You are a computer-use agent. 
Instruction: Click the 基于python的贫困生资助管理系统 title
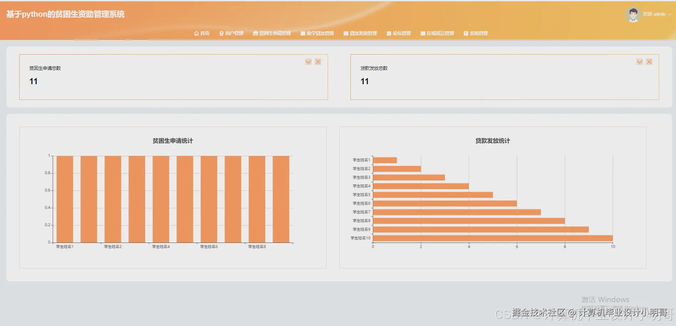[x=66, y=14]
